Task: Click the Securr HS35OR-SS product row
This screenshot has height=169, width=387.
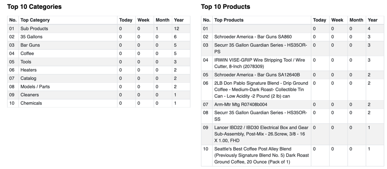Action: coord(294,116)
